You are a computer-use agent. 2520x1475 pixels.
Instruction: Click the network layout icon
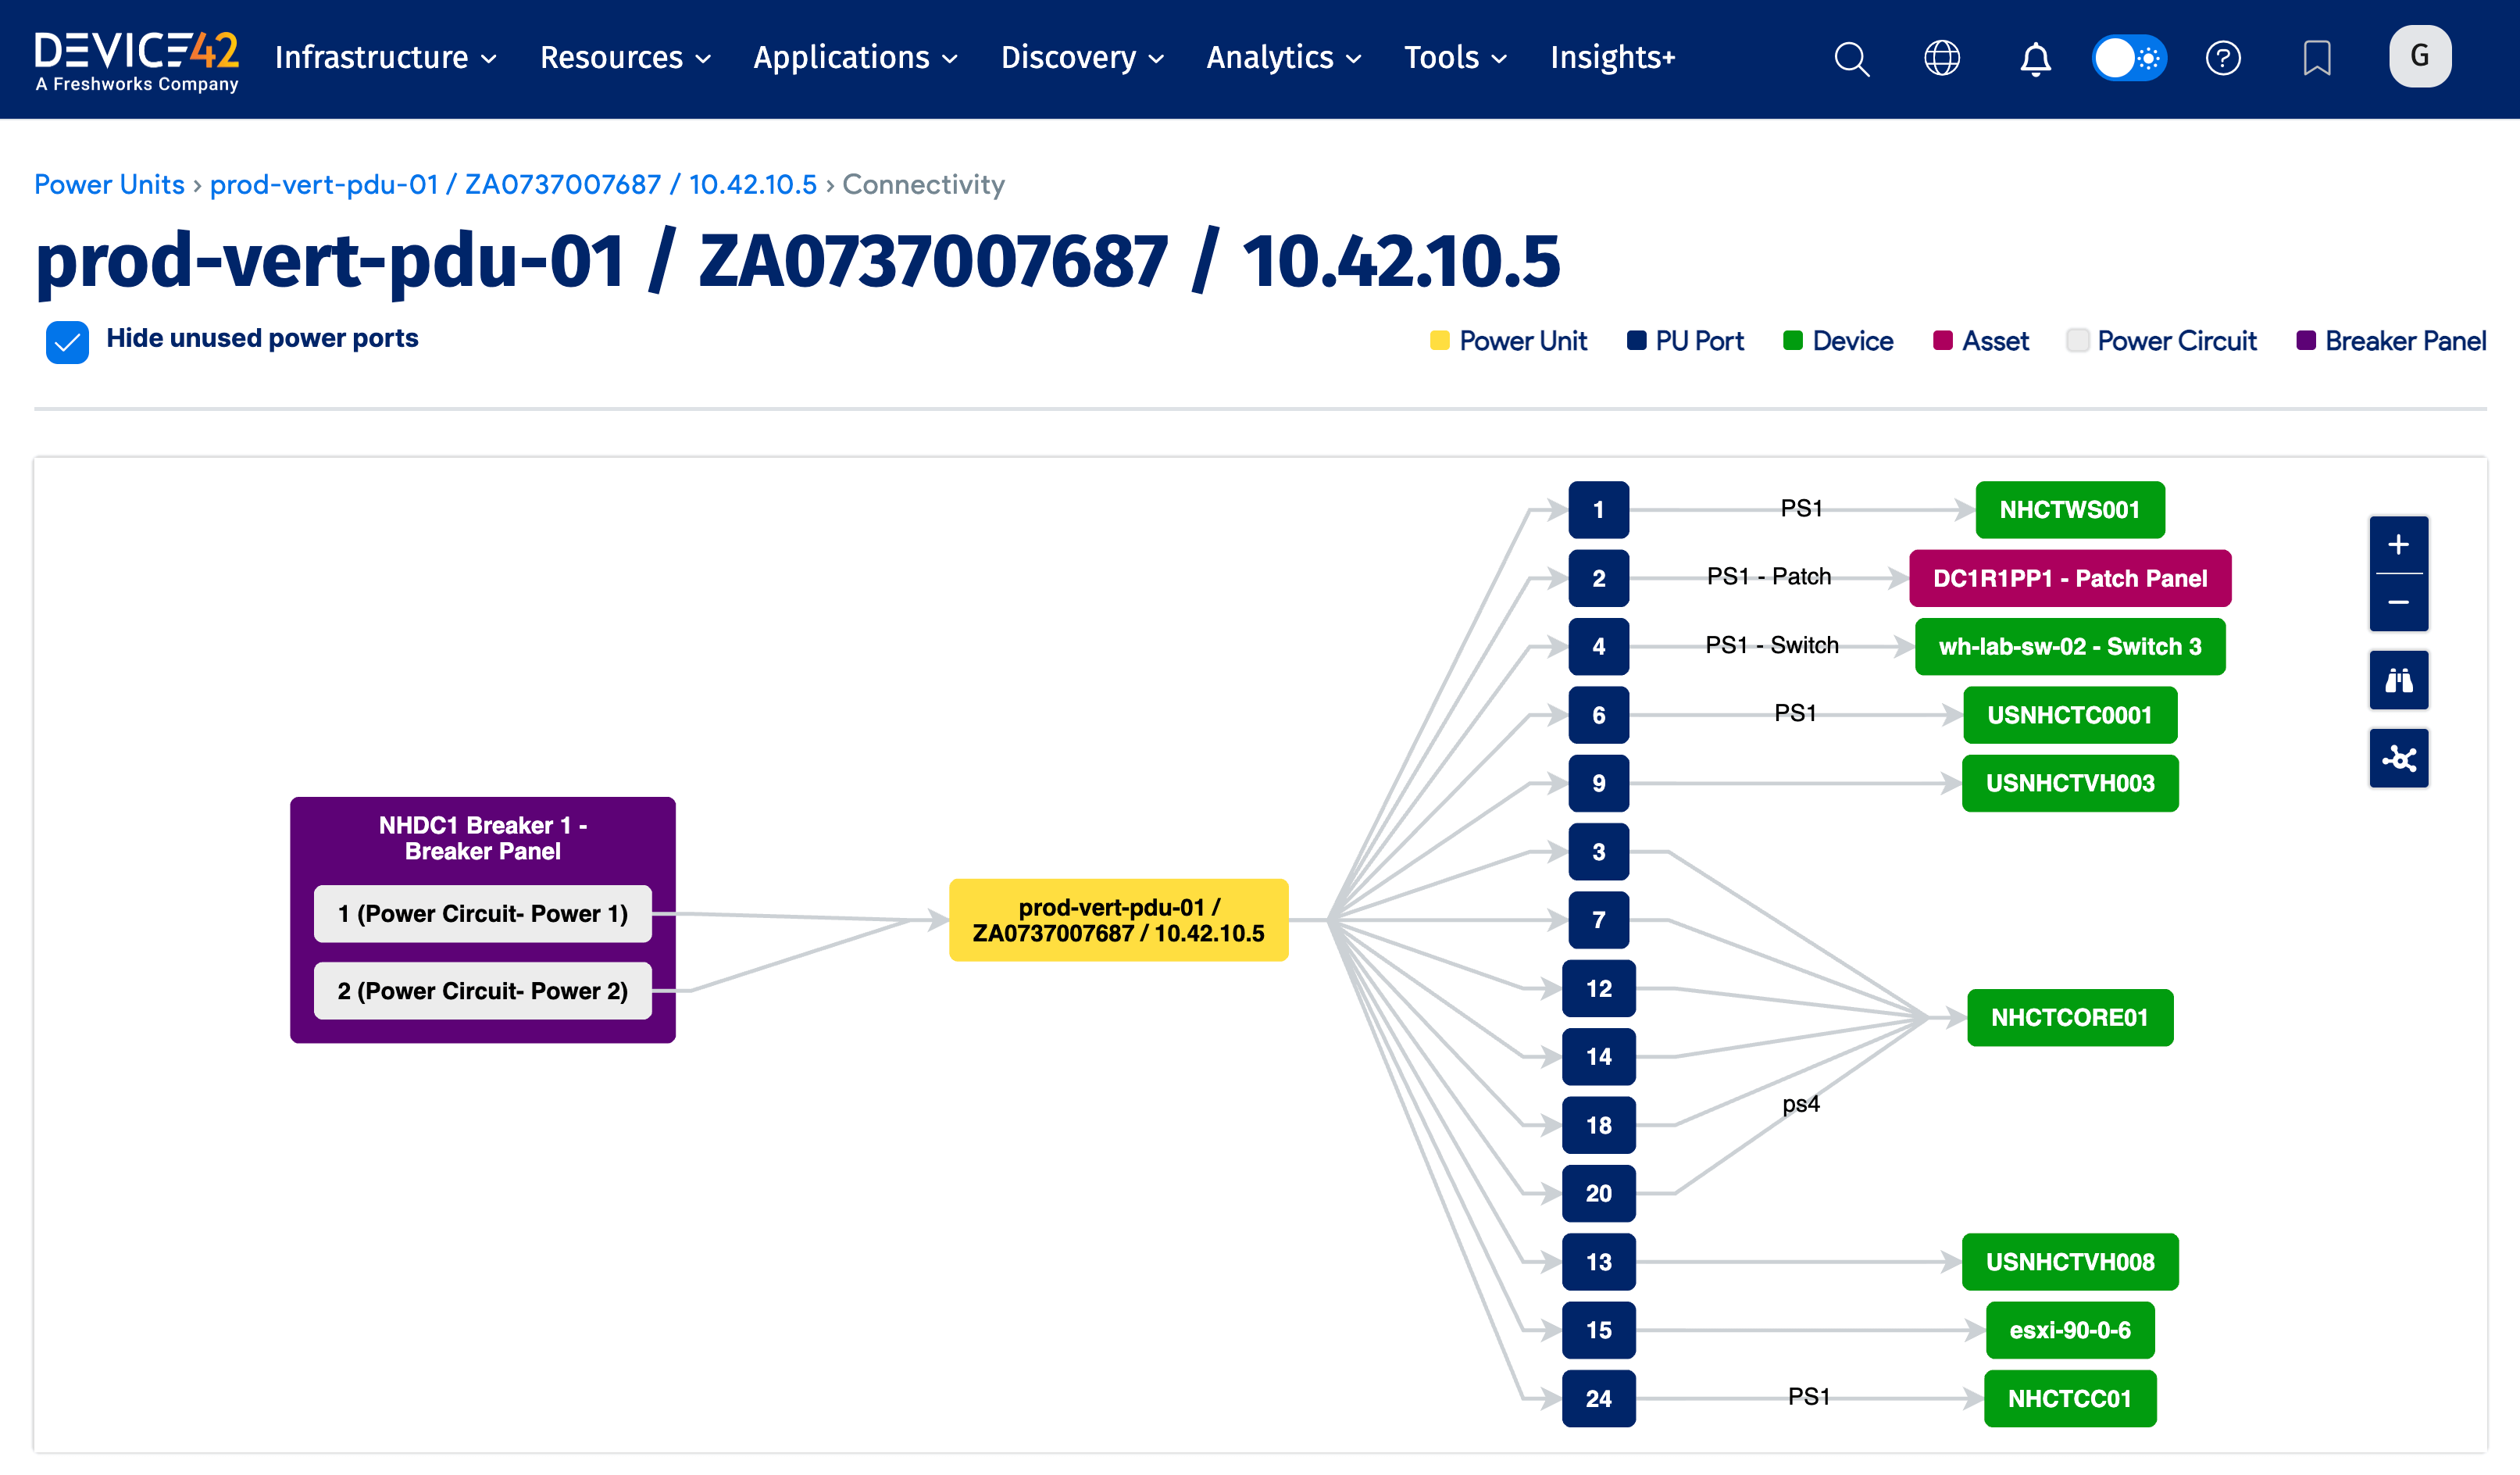click(2398, 759)
